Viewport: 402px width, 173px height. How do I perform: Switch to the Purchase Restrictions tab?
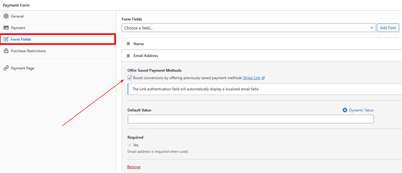point(28,51)
